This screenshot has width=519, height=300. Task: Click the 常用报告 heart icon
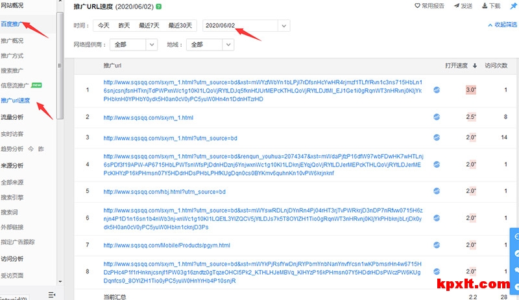click(417, 6)
